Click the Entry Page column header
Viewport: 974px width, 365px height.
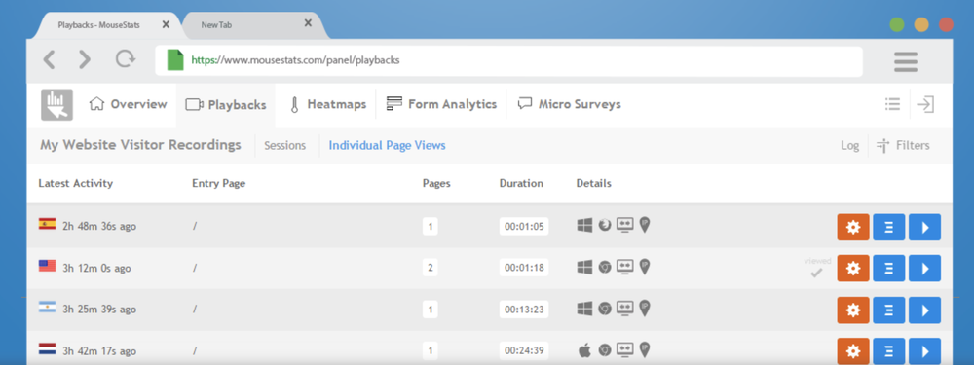(x=218, y=183)
